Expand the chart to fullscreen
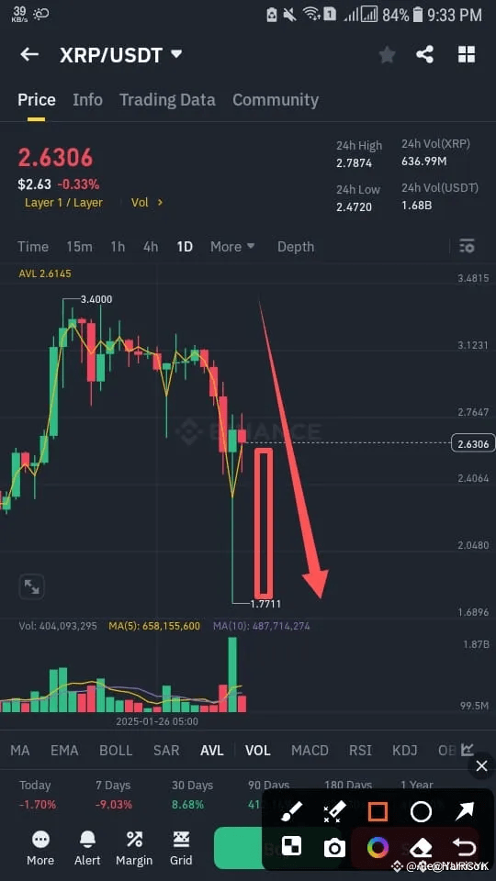This screenshot has width=496, height=881. pyautogui.click(x=31, y=587)
